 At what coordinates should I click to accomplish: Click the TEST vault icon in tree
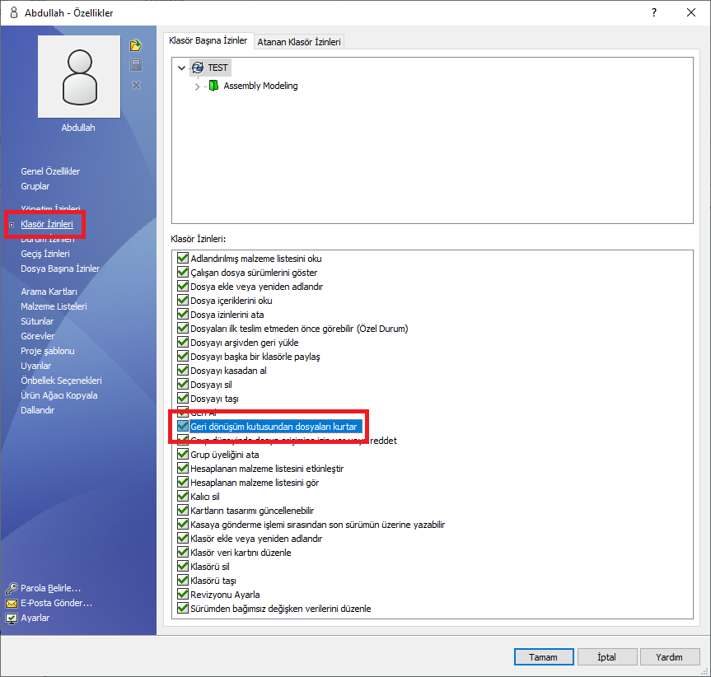(x=198, y=68)
